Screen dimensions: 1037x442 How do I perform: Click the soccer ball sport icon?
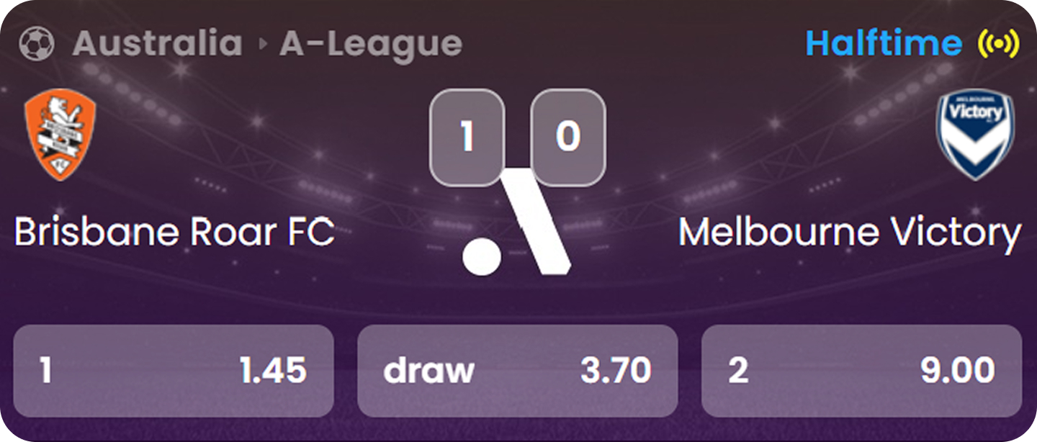37,44
